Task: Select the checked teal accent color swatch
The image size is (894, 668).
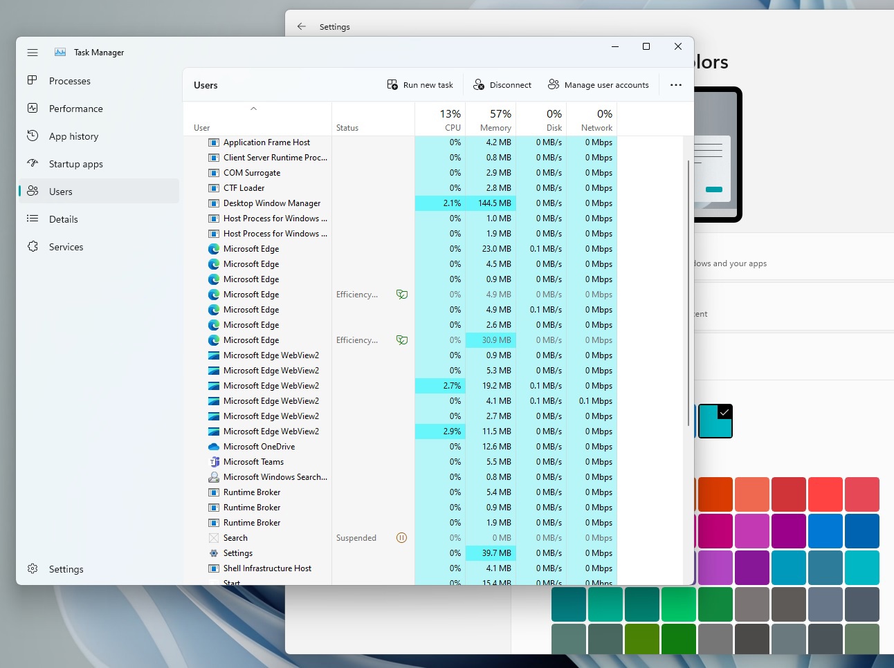Action: [715, 420]
